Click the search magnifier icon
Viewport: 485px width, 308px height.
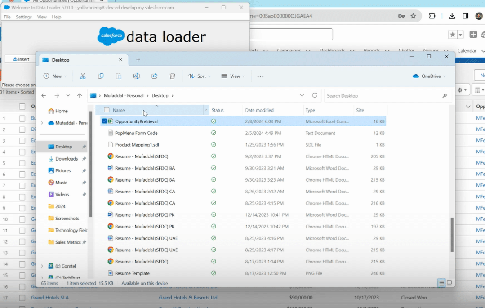click(x=445, y=96)
